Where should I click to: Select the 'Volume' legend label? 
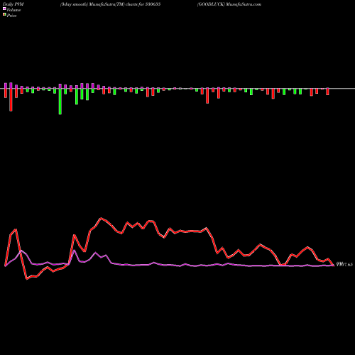tap(13, 10)
